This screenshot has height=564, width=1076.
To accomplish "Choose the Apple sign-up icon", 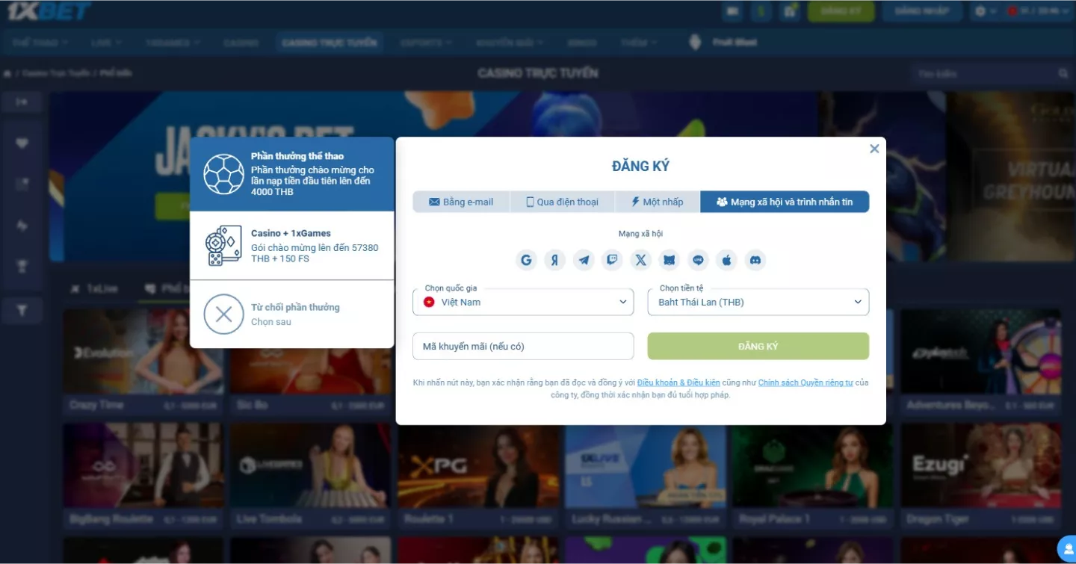I will [x=726, y=260].
